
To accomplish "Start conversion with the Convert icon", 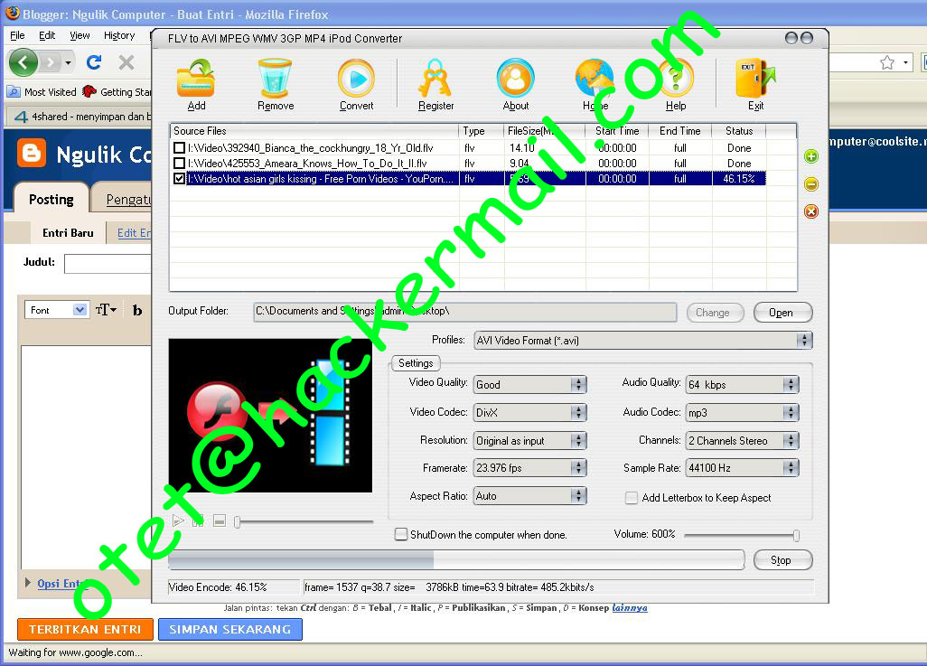I will tap(356, 78).
